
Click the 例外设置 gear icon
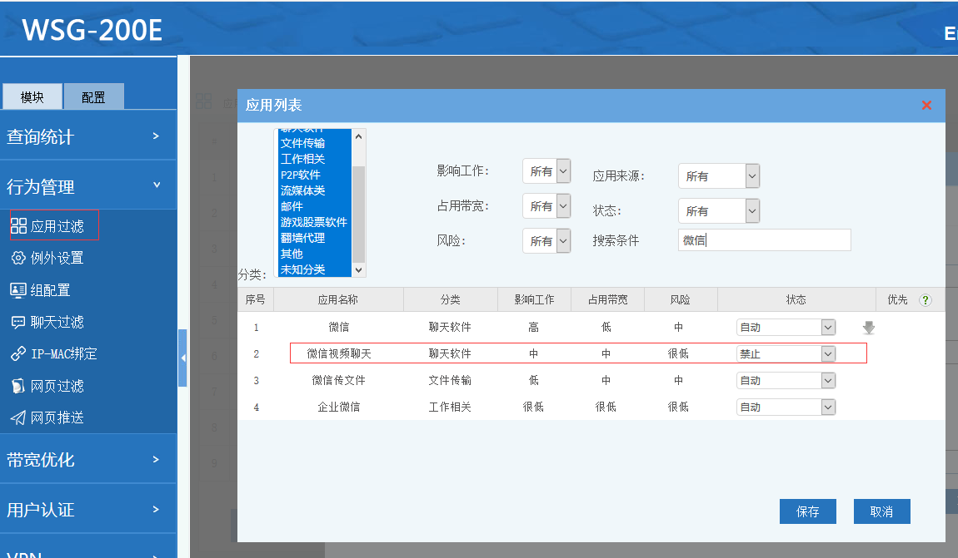point(18,258)
